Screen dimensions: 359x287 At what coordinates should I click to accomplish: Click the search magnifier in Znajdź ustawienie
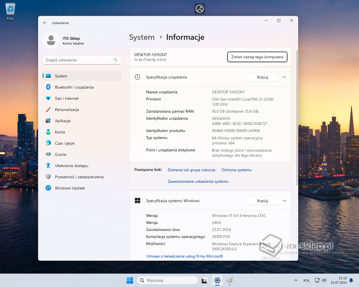coord(116,60)
